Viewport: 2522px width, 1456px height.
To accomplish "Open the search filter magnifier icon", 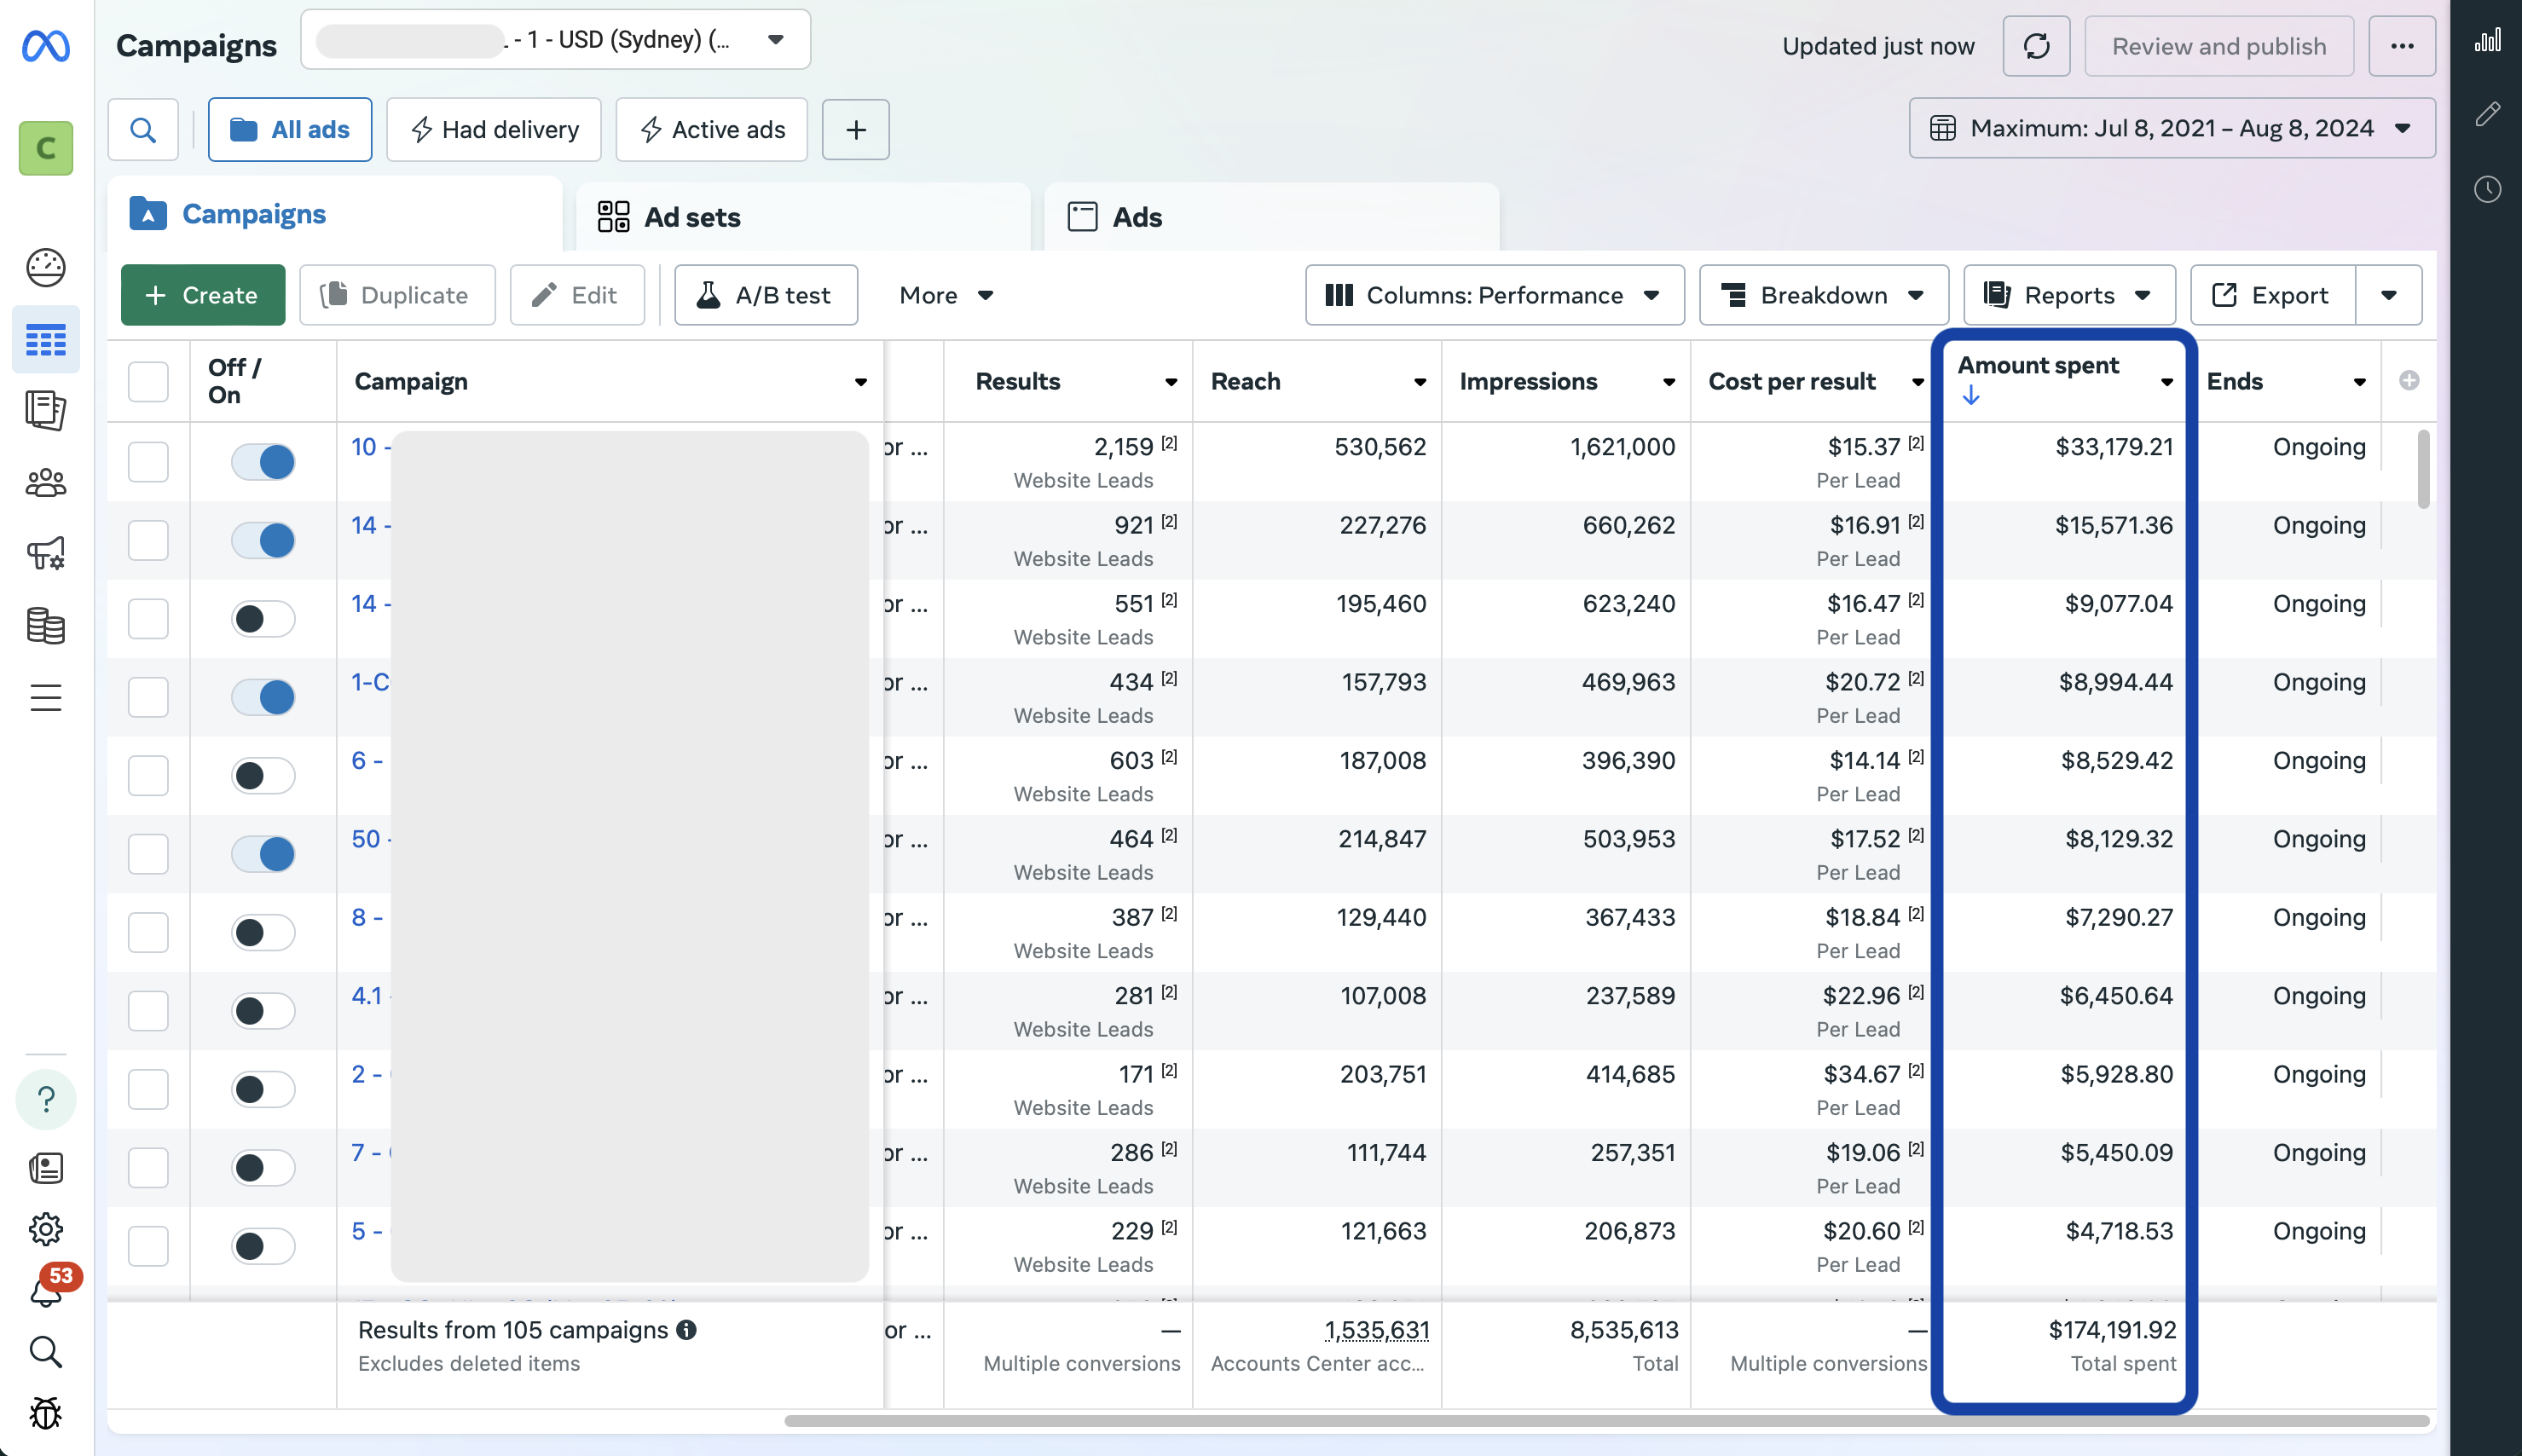I will pyautogui.click(x=143, y=129).
